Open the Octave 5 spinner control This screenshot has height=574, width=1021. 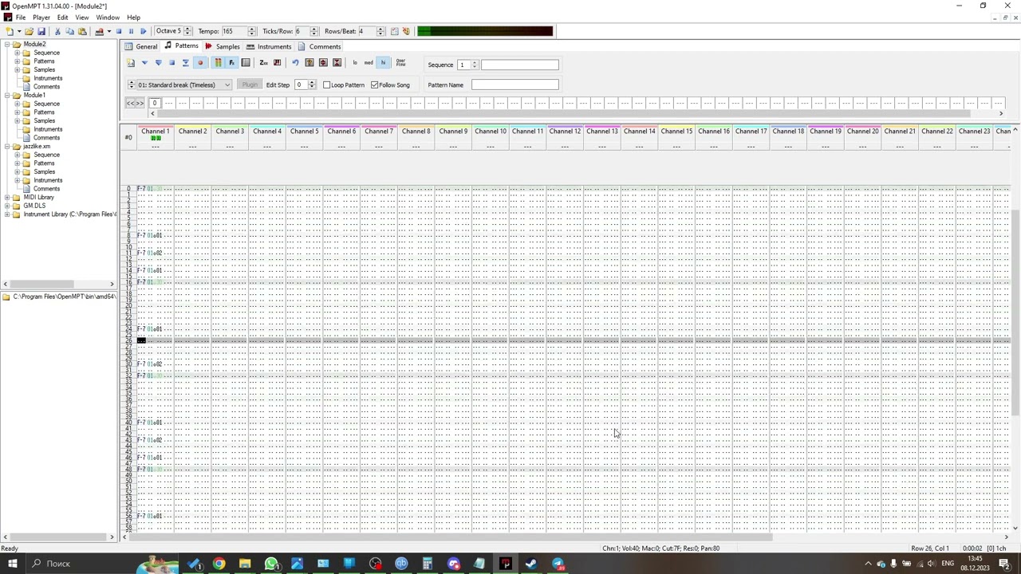(x=188, y=31)
